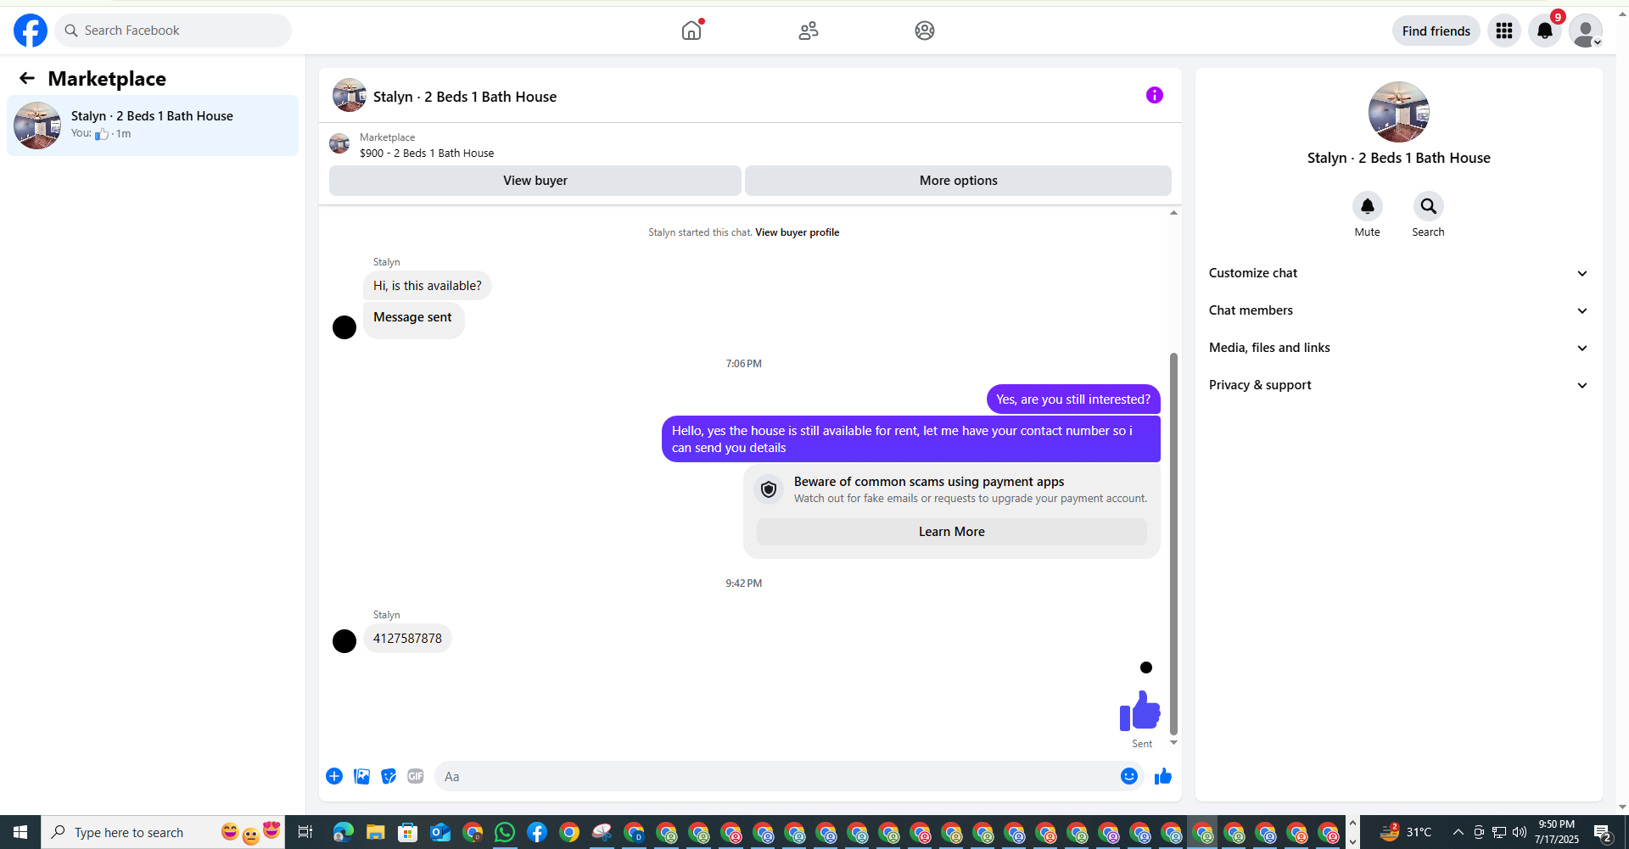Expand the Privacy & support section
This screenshot has height=849, width=1629.
pos(1399,385)
